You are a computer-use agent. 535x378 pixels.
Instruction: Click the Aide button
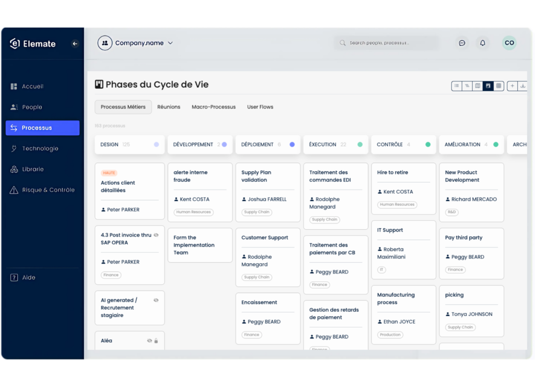(x=22, y=277)
